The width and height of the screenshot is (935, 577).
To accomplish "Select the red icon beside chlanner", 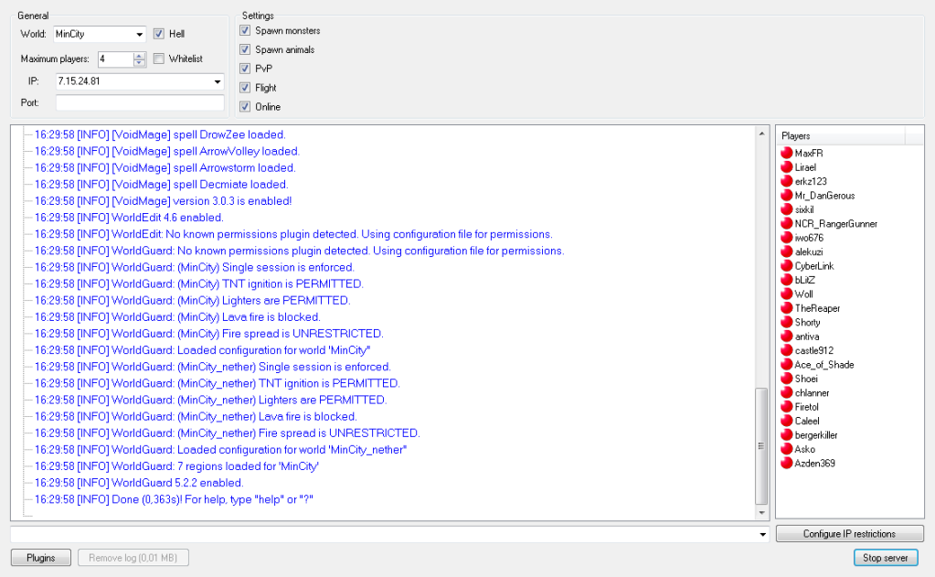I will coord(787,392).
